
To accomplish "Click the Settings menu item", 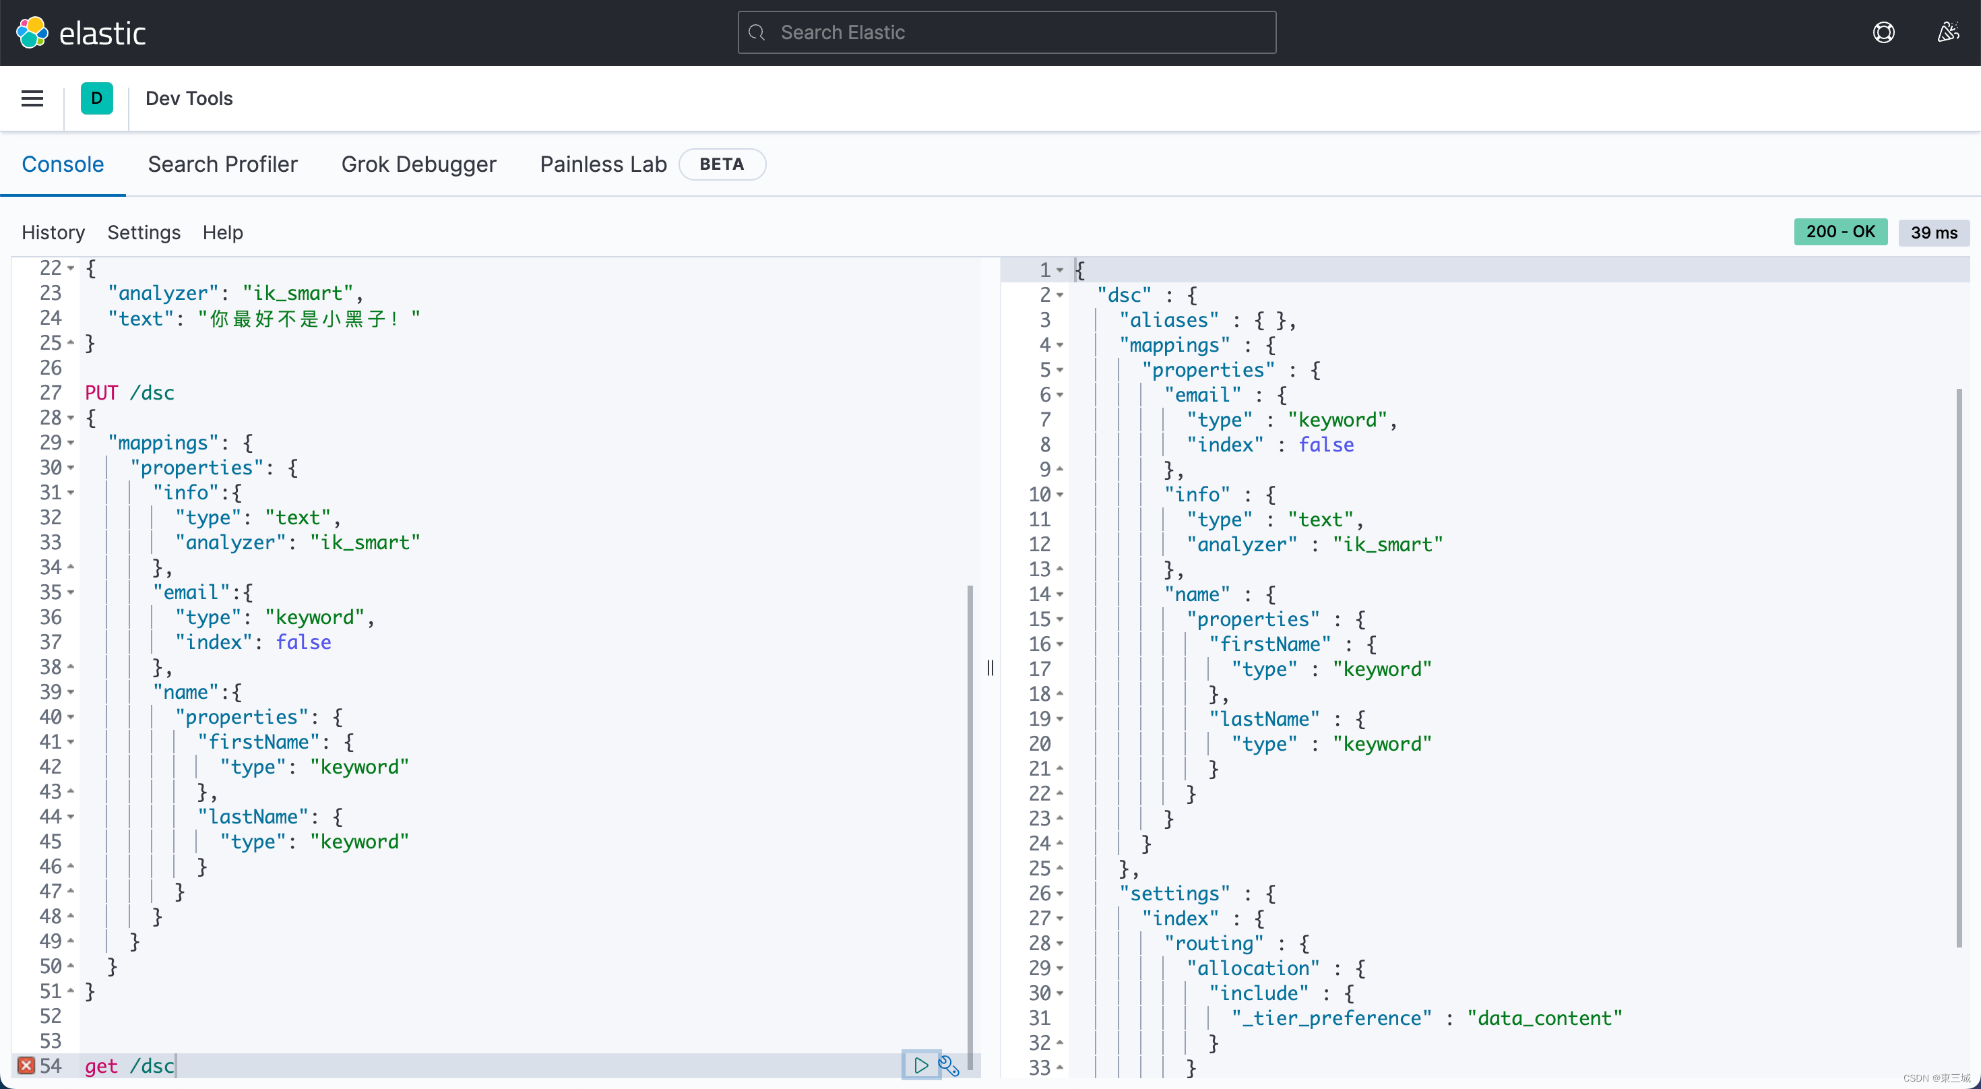I will 144,233.
